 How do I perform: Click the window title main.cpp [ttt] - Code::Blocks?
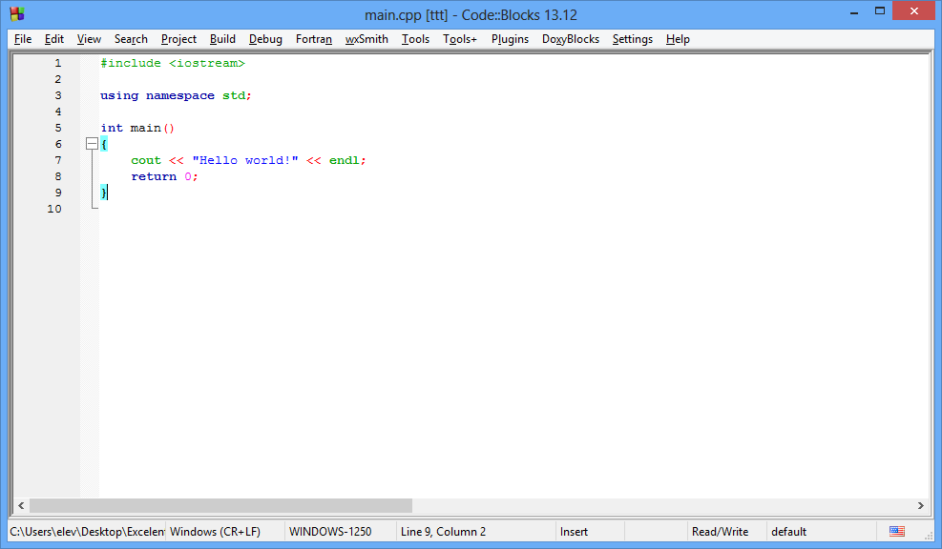point(471,14)
